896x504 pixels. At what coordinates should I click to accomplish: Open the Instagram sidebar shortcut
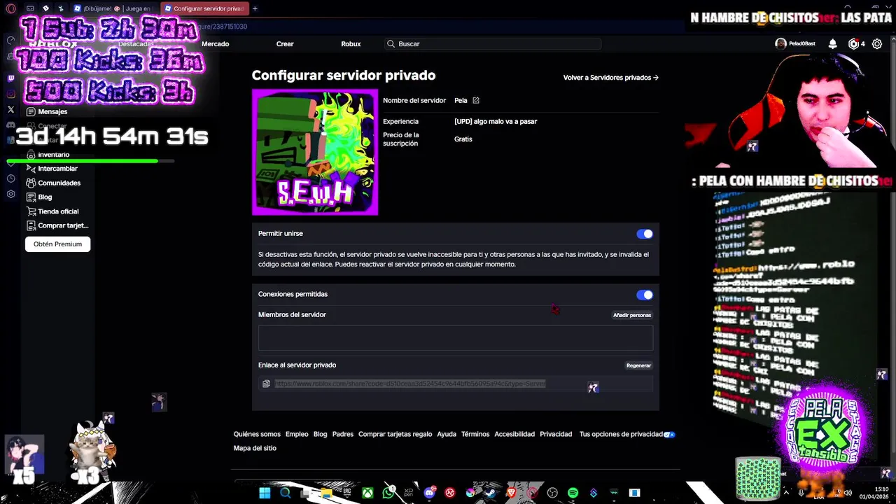[10, 94]
